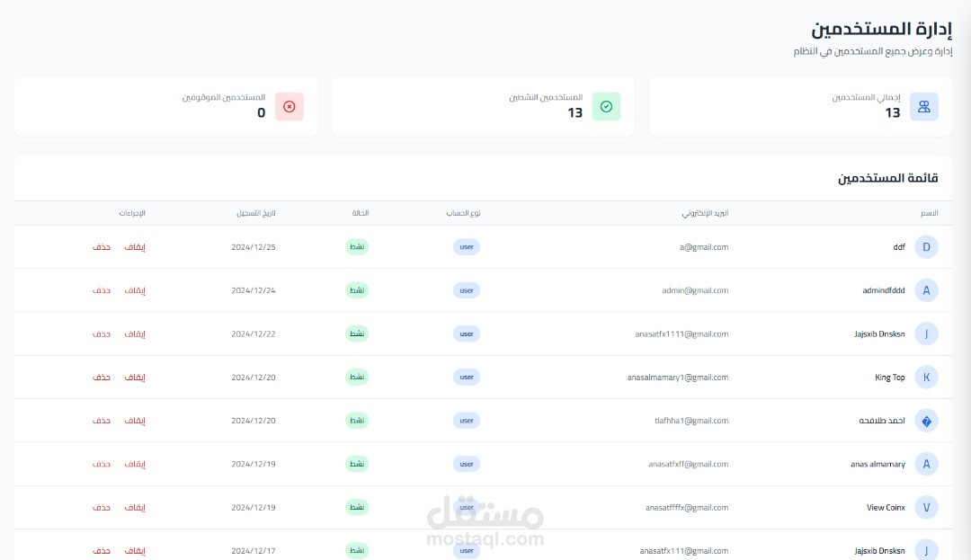Viewport: 971px width, 560px height.
Task: Click حذف in the anasatfx1111@gmail.com row
Action: (102, 333)
